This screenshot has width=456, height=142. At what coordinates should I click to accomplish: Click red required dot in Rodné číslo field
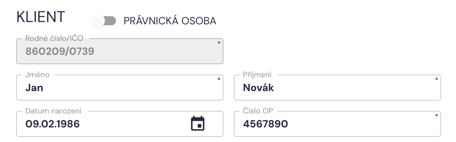[x=219, y=42]
